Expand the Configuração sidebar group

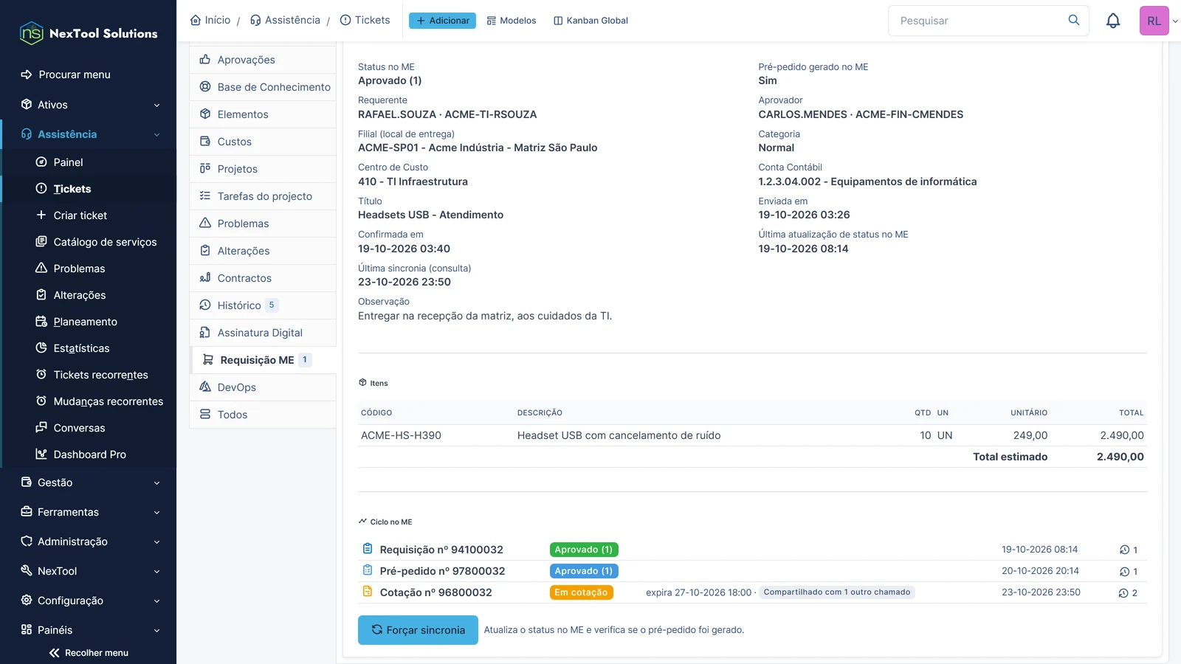tap(89, 601)
